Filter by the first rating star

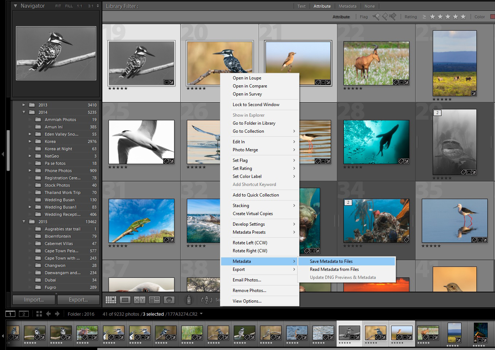[432, 16]
